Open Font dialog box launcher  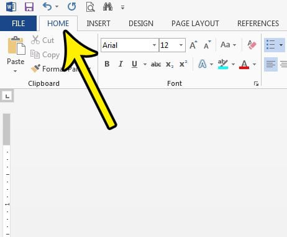point(256,83)
